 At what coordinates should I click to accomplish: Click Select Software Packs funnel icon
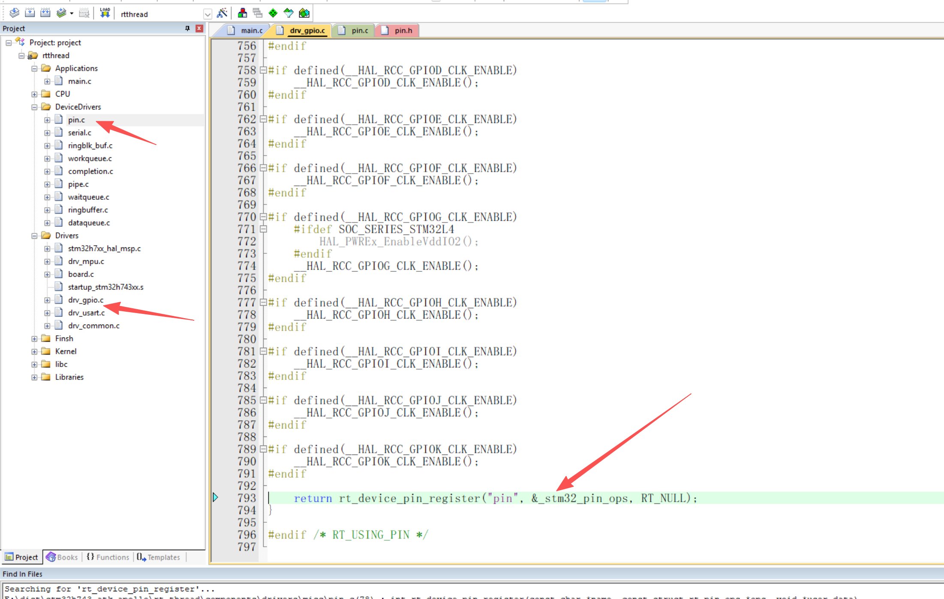click(x=289, y=13)
